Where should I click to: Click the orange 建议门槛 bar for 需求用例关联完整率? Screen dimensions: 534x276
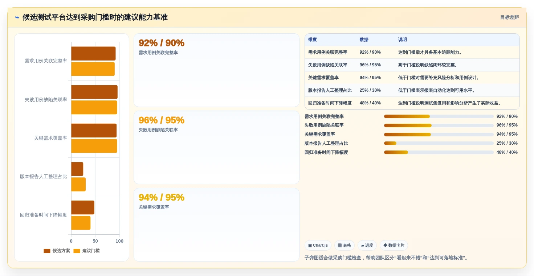click(93, 69)
